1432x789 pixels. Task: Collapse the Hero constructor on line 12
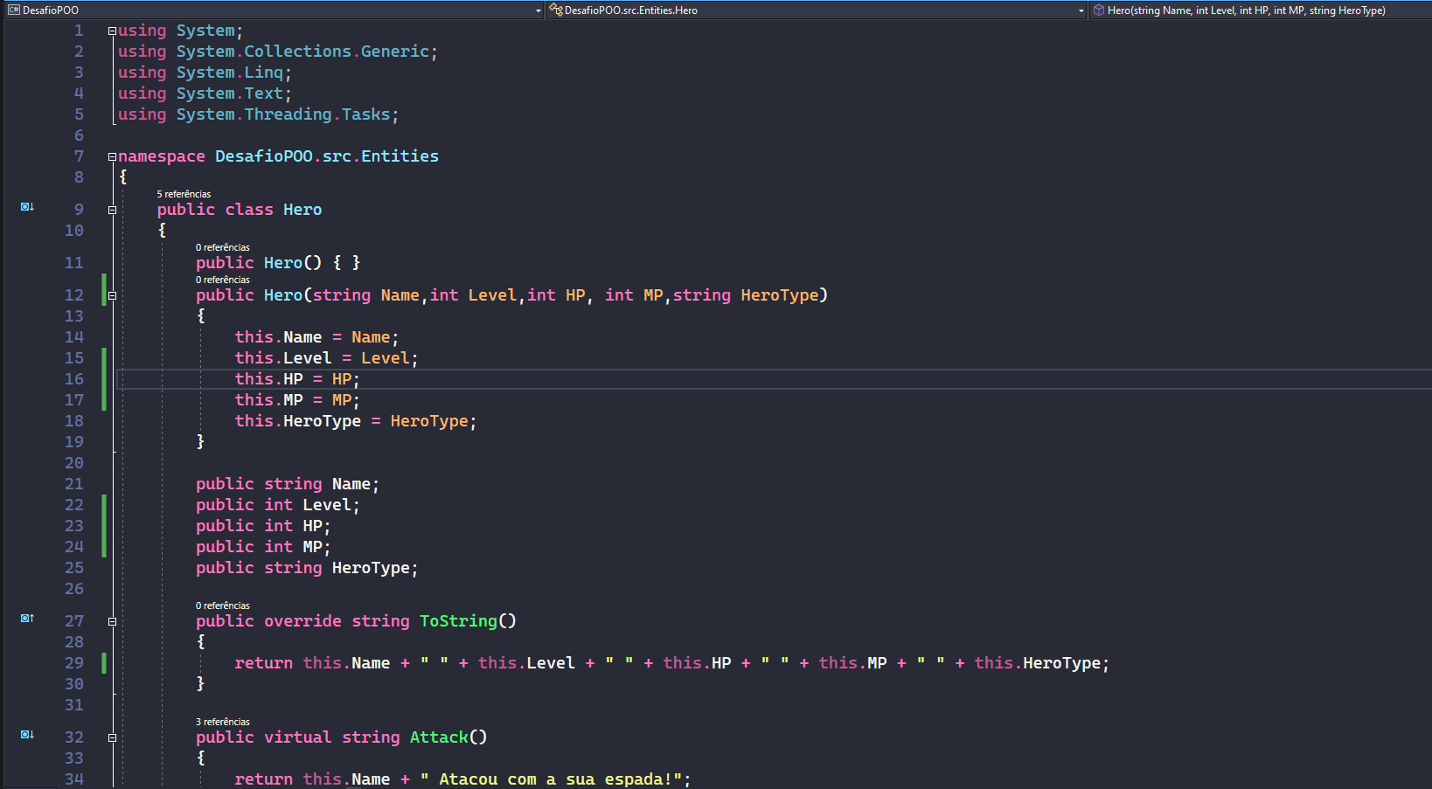click(x=112, y=295)
